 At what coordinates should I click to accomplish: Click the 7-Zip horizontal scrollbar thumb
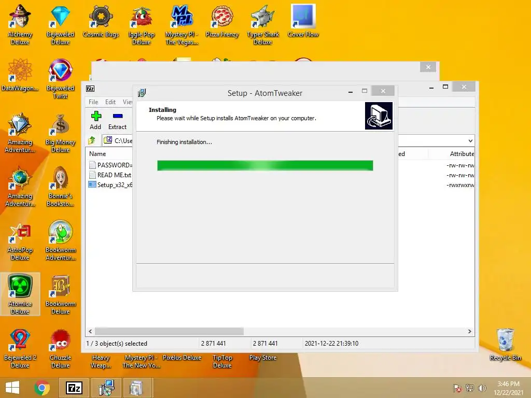tap(170, 331)
